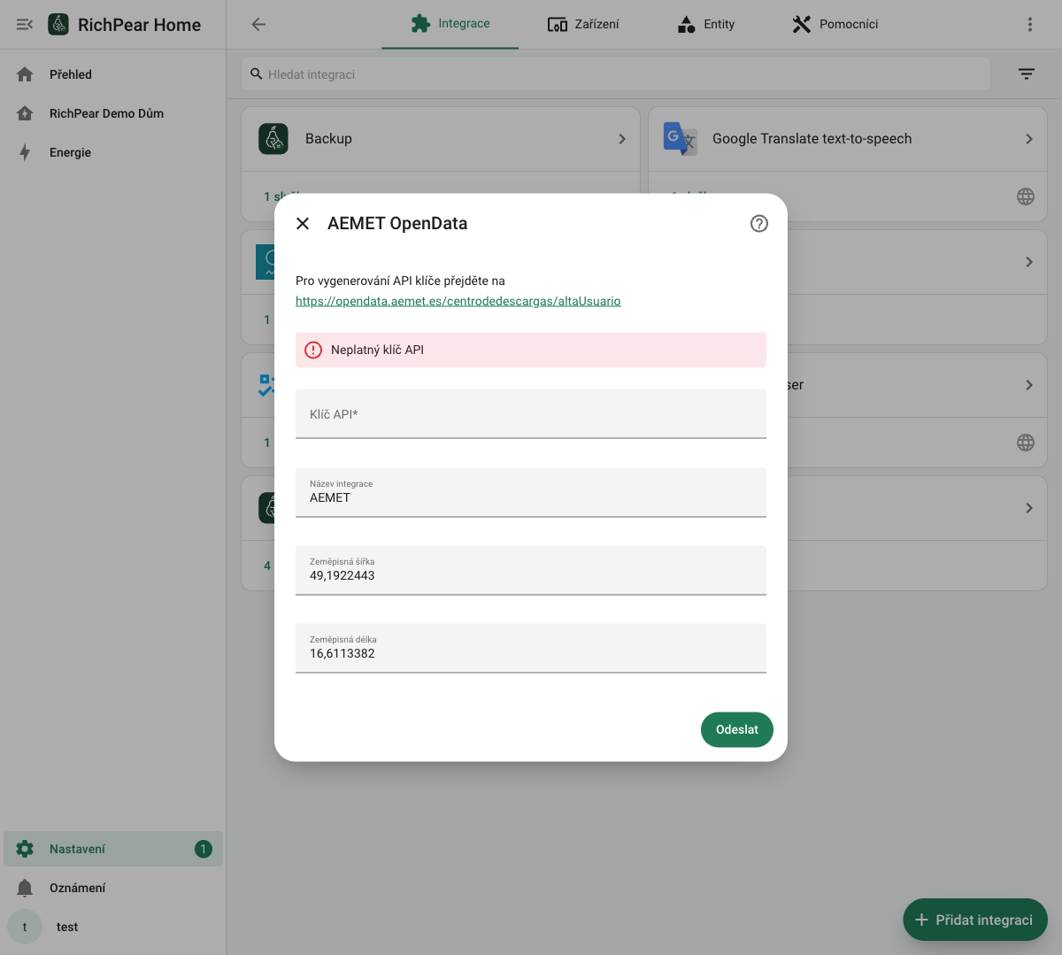1062x955 pixels.
Task: Open the integrations filter icon
Action: [x=1026, y=74]
